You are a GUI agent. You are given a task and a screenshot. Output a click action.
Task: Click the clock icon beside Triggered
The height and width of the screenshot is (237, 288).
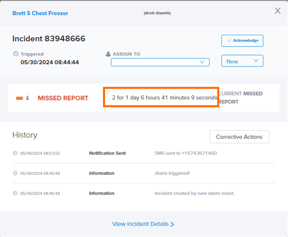(x=16, y=54)
